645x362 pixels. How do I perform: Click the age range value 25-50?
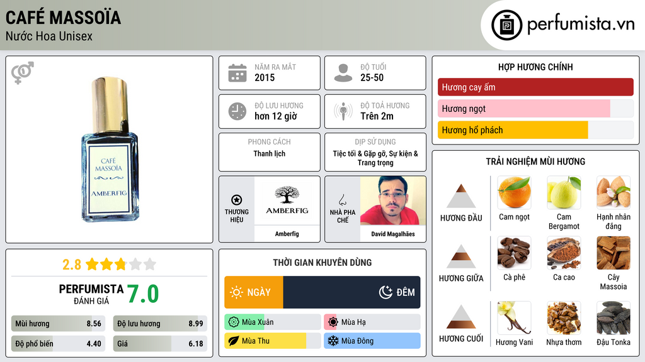[x=372, y=77]
